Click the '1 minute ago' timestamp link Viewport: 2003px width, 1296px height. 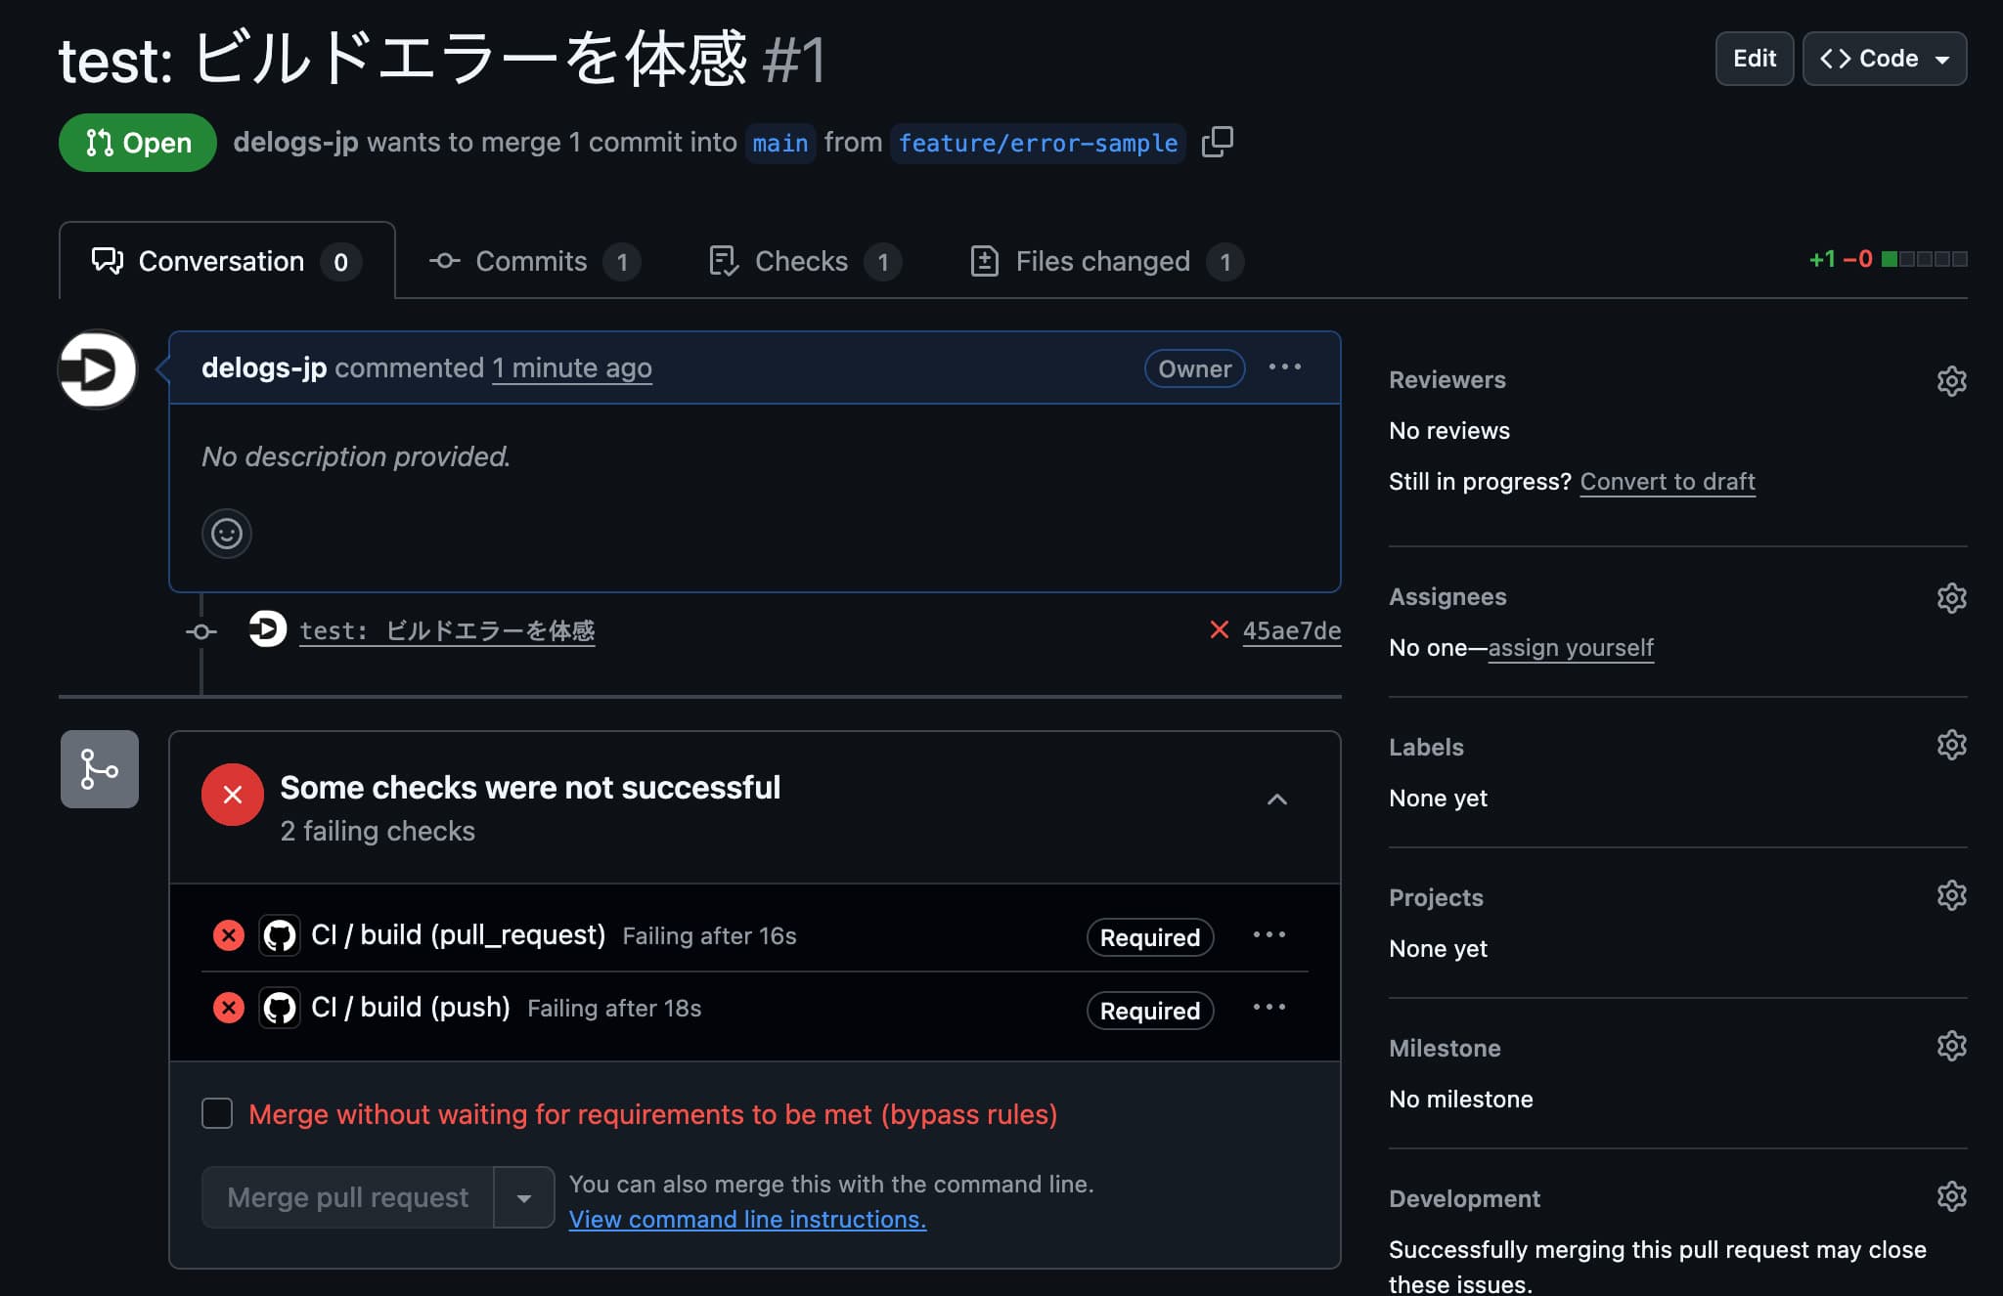572,367
